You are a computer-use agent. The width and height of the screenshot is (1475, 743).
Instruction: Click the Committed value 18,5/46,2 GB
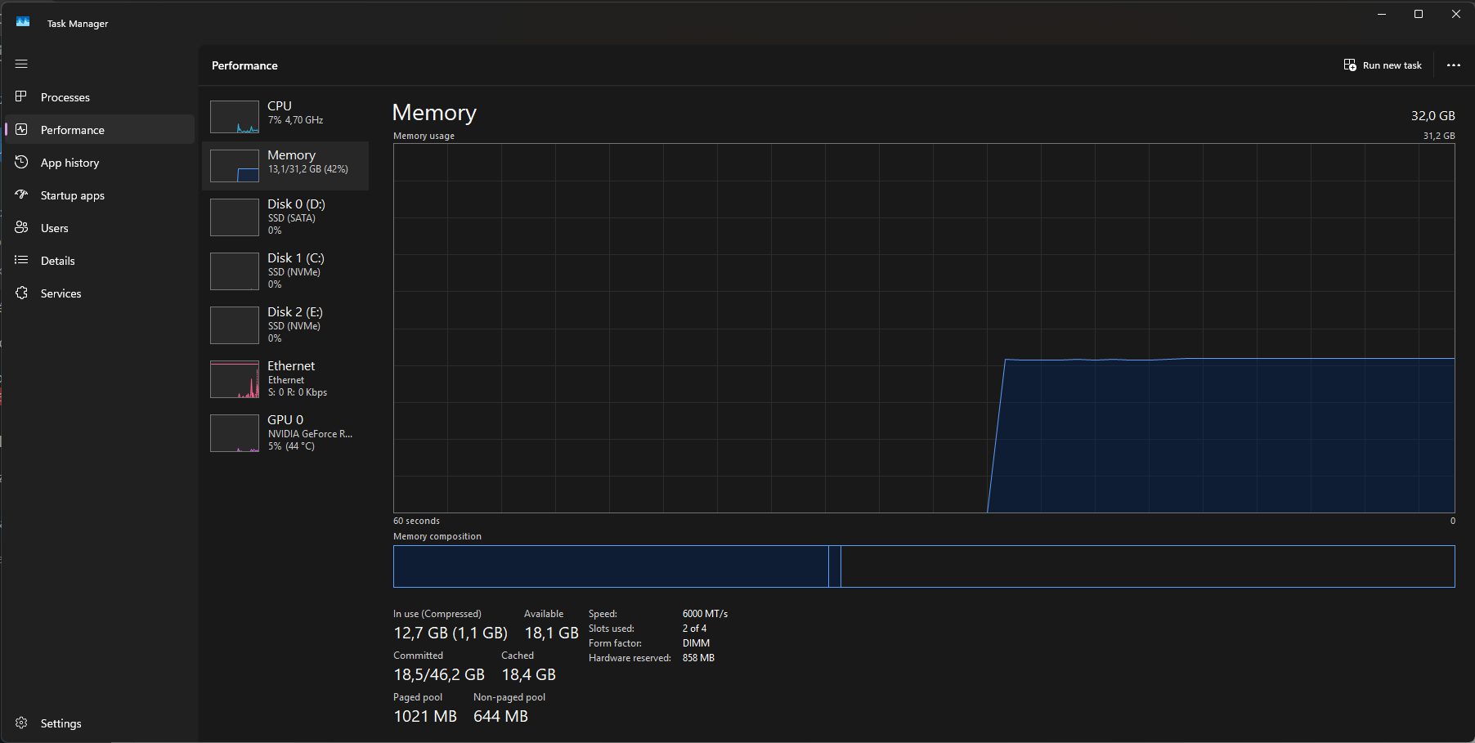pyautogui.click(x=439, y=675)
